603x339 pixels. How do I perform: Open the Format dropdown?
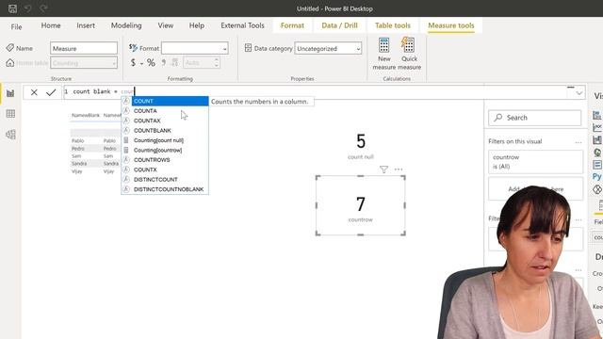[195, 48]
